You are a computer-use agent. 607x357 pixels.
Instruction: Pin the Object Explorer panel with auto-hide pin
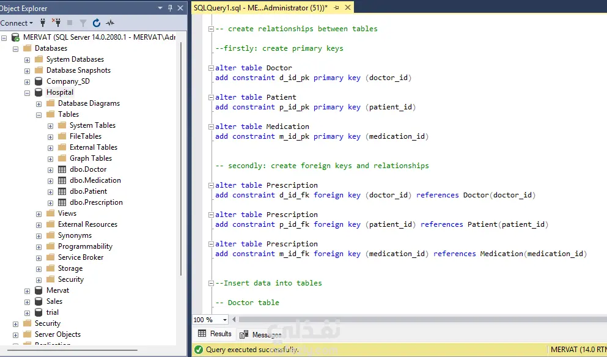[x=169, y=8]
